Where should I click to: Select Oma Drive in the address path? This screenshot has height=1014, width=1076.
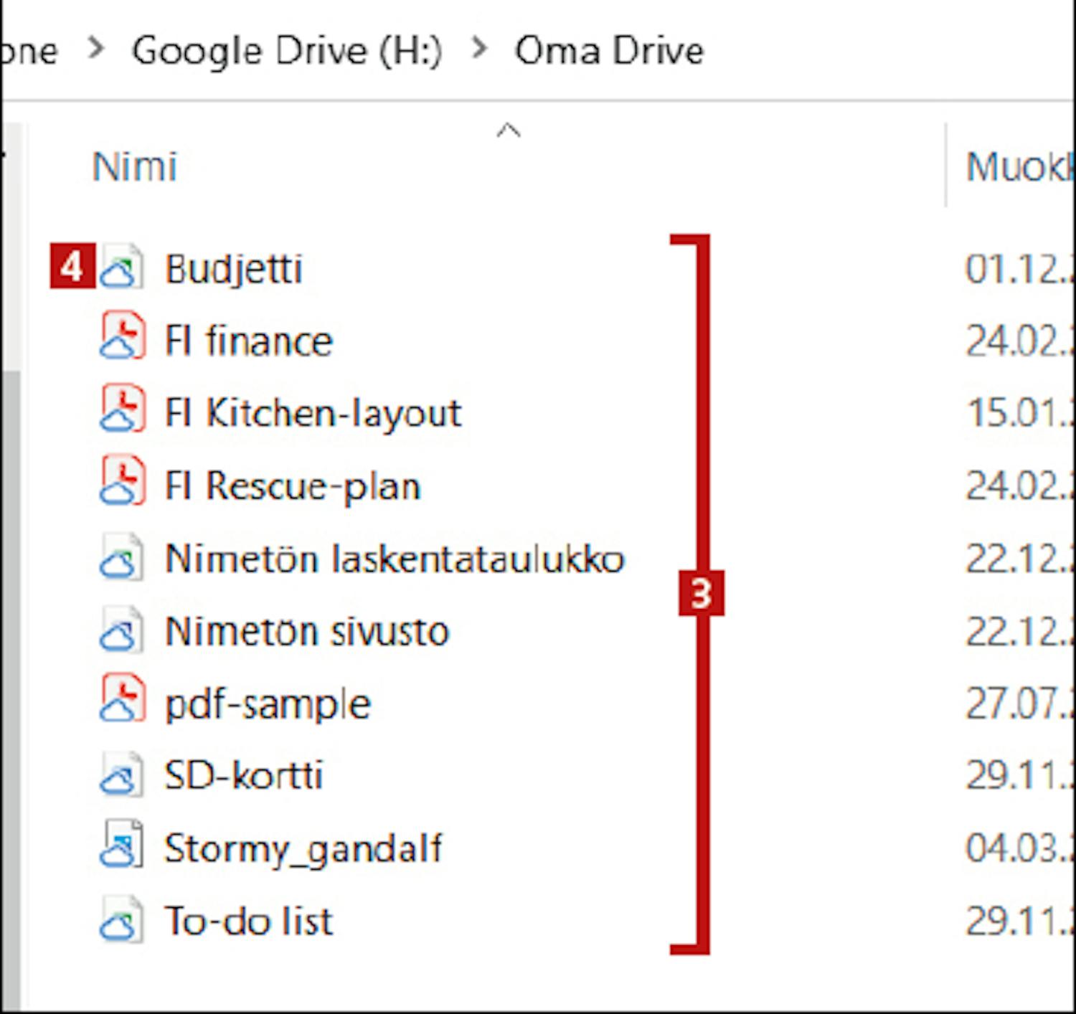coord(609,50)
